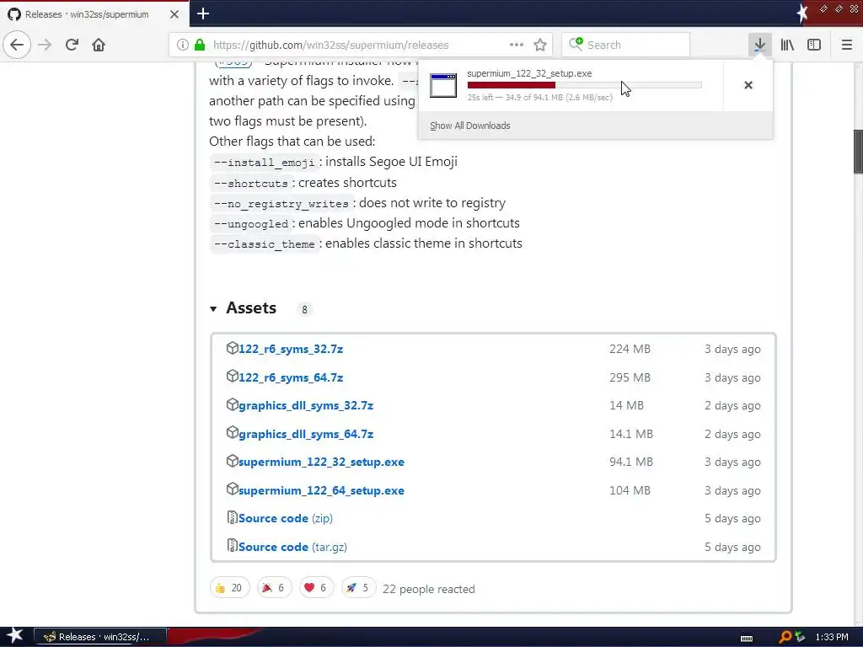Toggle the sidebar view button
Screen dimensions: 863x647
point(814,45)
